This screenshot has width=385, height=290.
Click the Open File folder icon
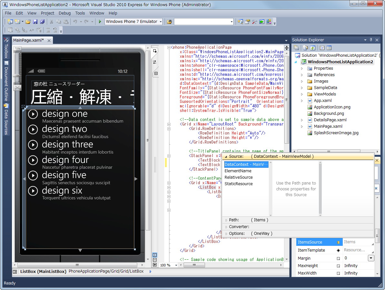(x=28, y=22)
